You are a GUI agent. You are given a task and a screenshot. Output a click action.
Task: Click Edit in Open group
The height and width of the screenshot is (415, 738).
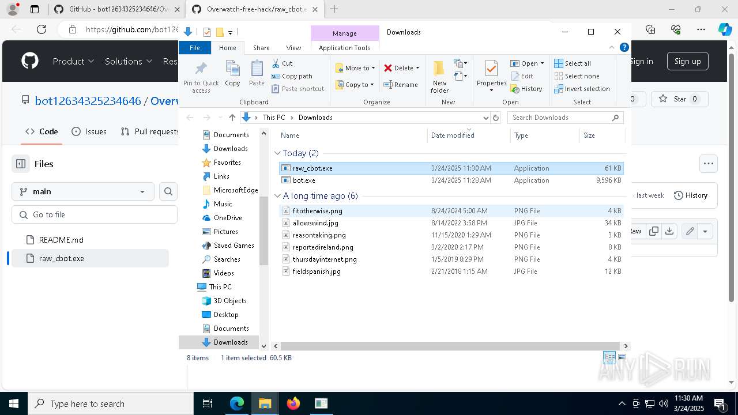point(522,76)
